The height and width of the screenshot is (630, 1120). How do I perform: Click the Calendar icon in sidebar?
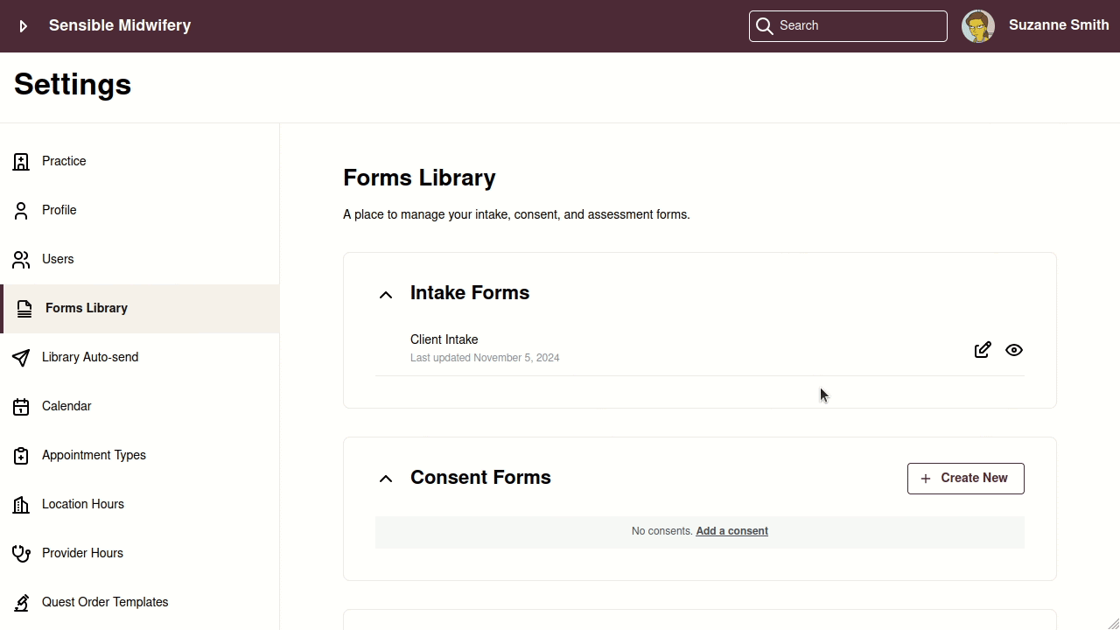[21, 407]
